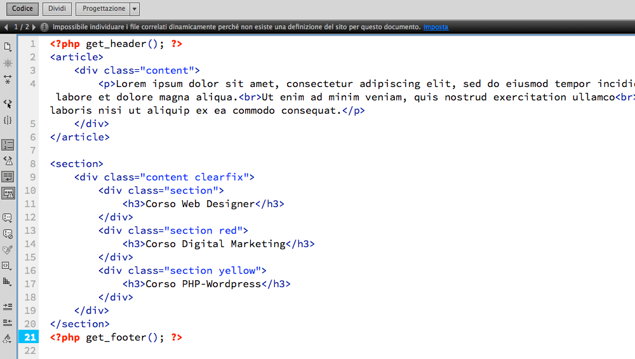
Task: Go to next info bar message
Action: 34,27
